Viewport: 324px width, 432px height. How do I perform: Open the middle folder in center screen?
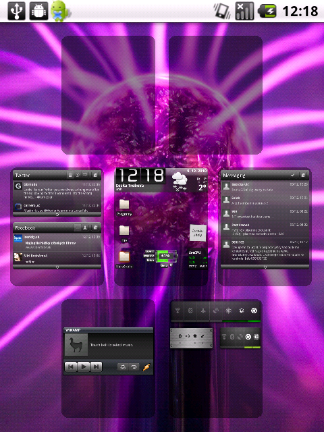(x=124, y=234)
